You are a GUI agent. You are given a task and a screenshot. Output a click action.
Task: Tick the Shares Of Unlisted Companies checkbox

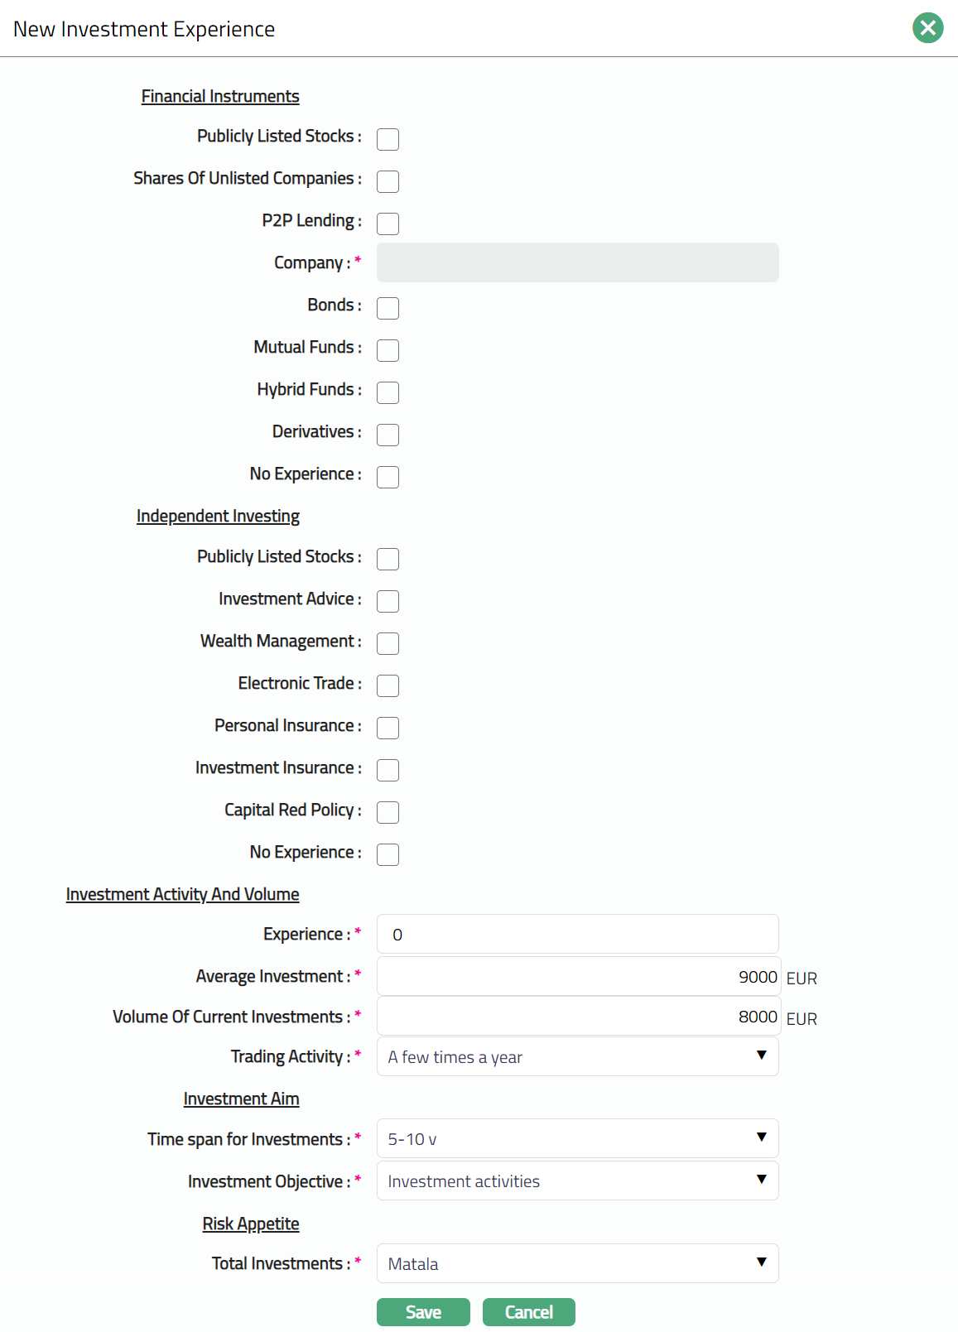tap(388, 181)
